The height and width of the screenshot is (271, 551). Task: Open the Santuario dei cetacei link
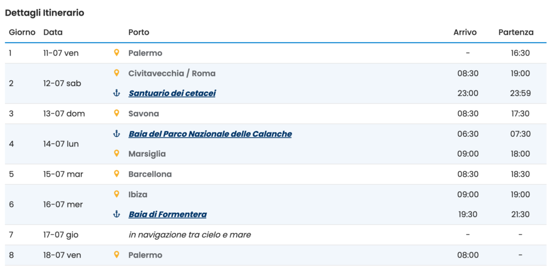(x=172, y=93)
